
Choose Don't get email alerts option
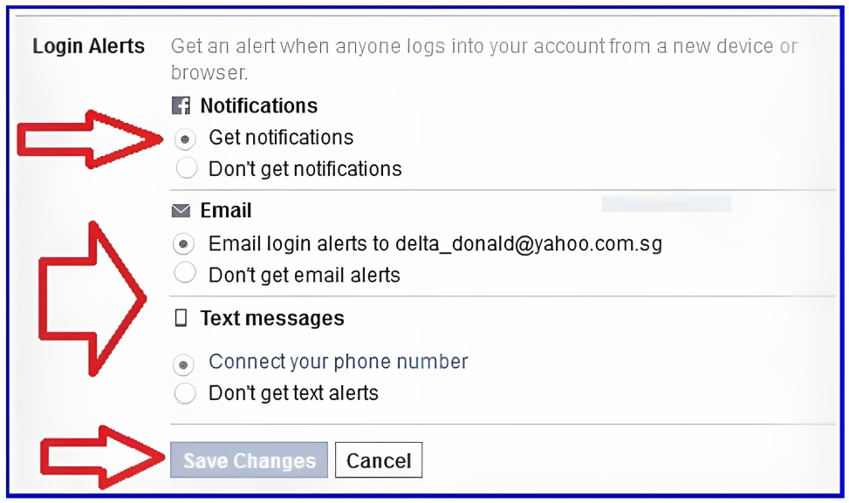[x=185, y=273]
